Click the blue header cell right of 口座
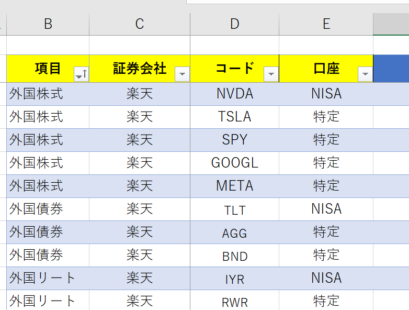The image size is (409, 310). [x=391, y=69]
